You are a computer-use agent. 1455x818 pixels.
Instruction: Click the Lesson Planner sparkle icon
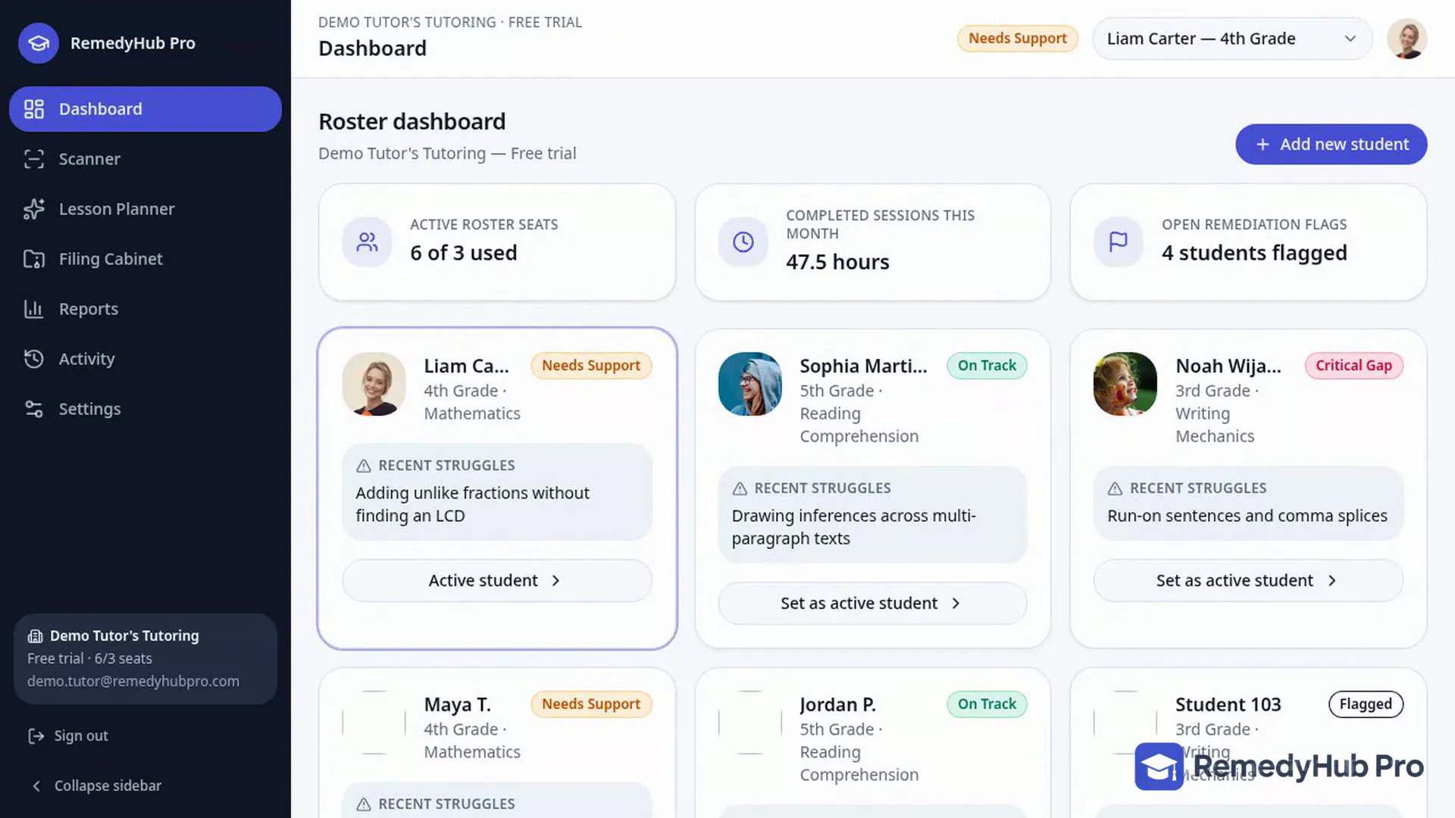tap(34, 209)
